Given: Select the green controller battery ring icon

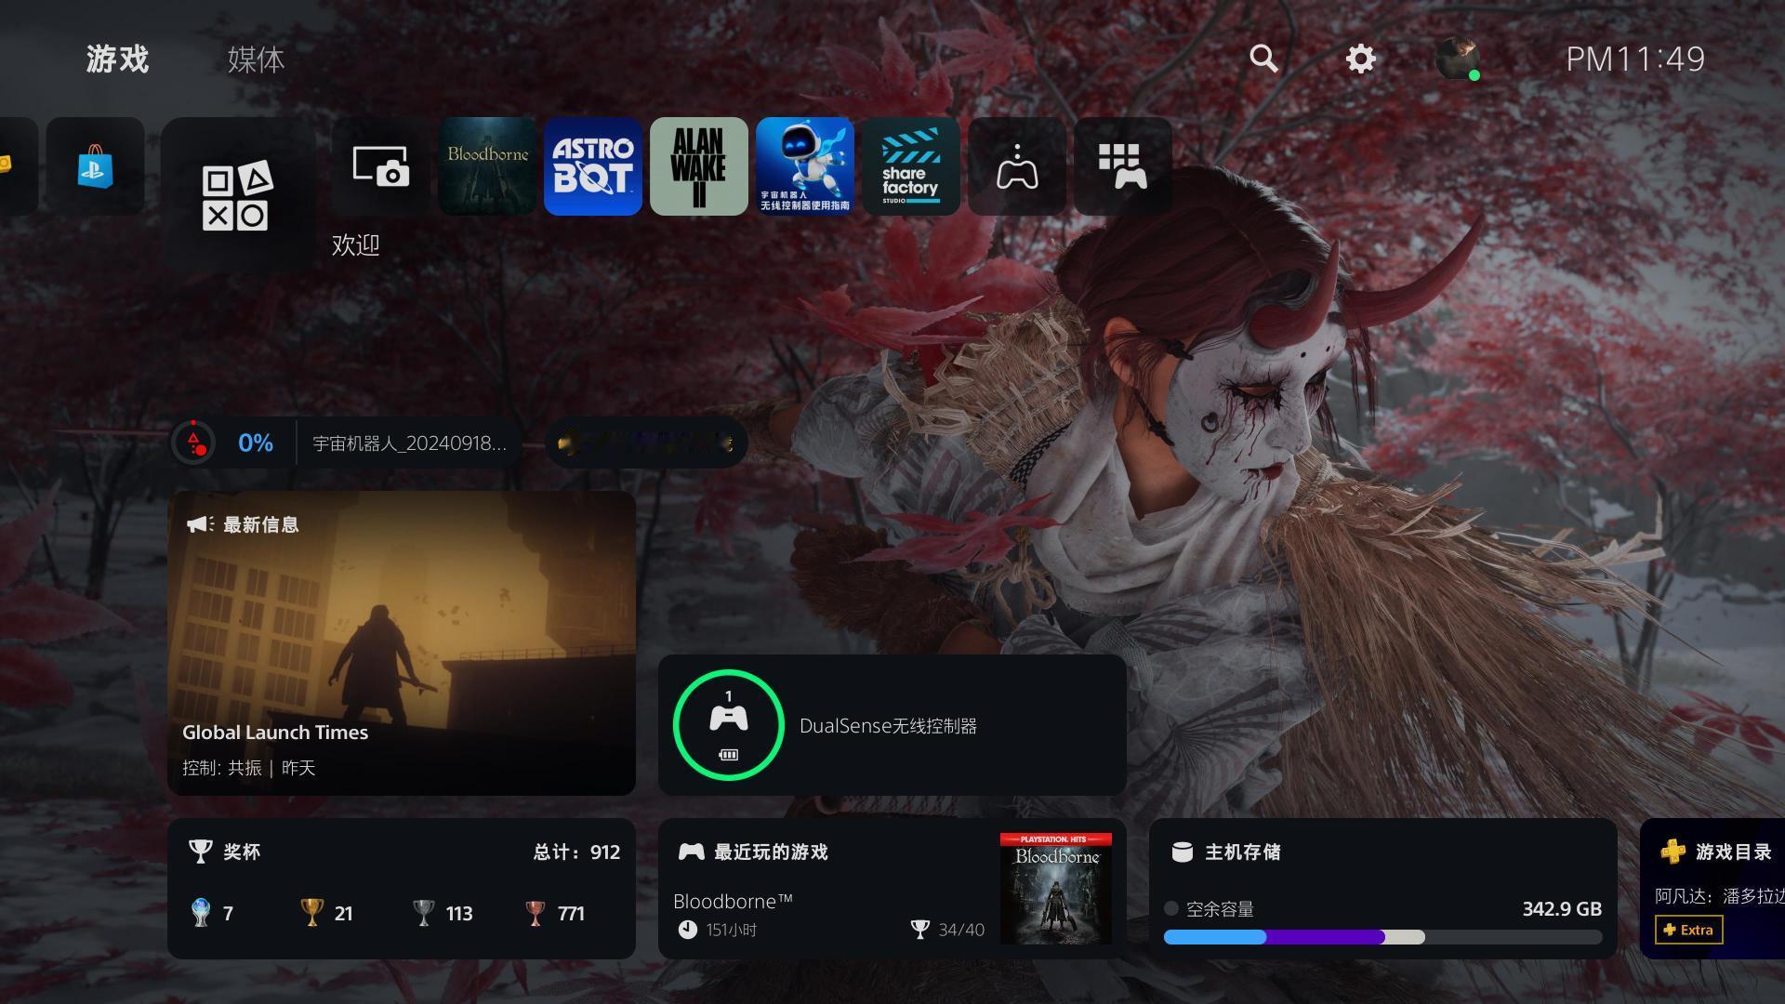Looking at the screenshot, I should [x=729, y=725].
